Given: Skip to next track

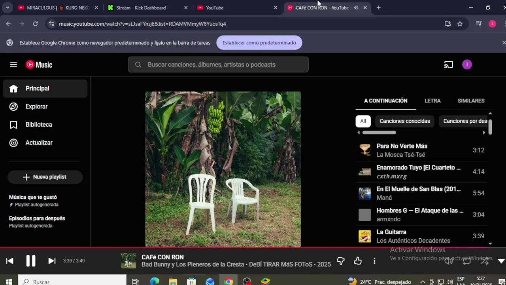Looking at the screenshot, I should (x=52, y=260).
